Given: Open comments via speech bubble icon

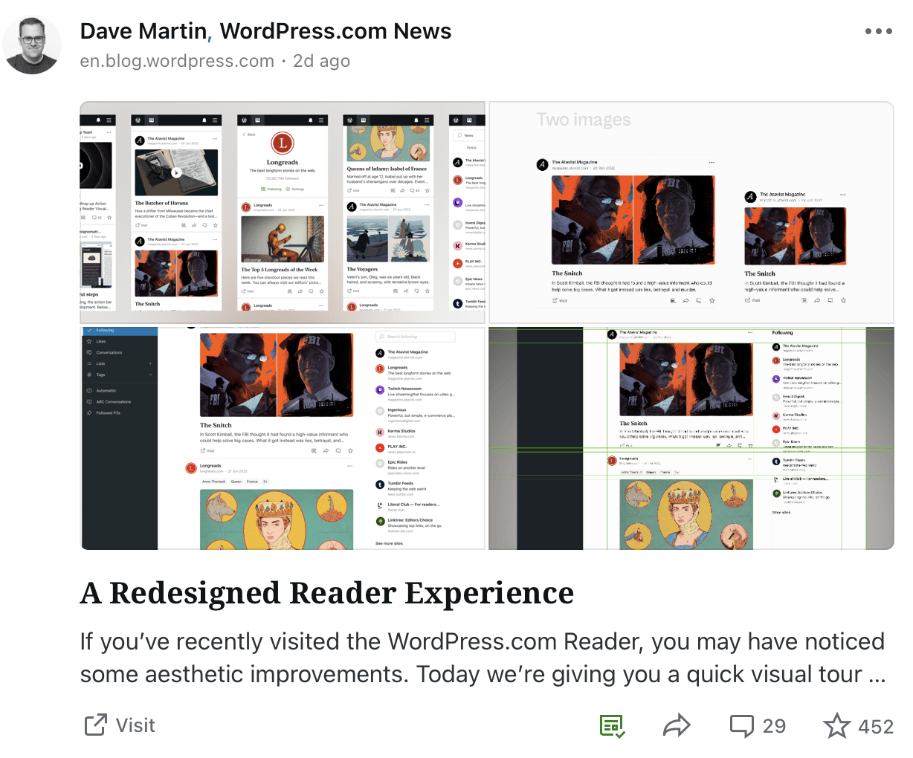Looking at the screenshot, I should coord(742,725).
